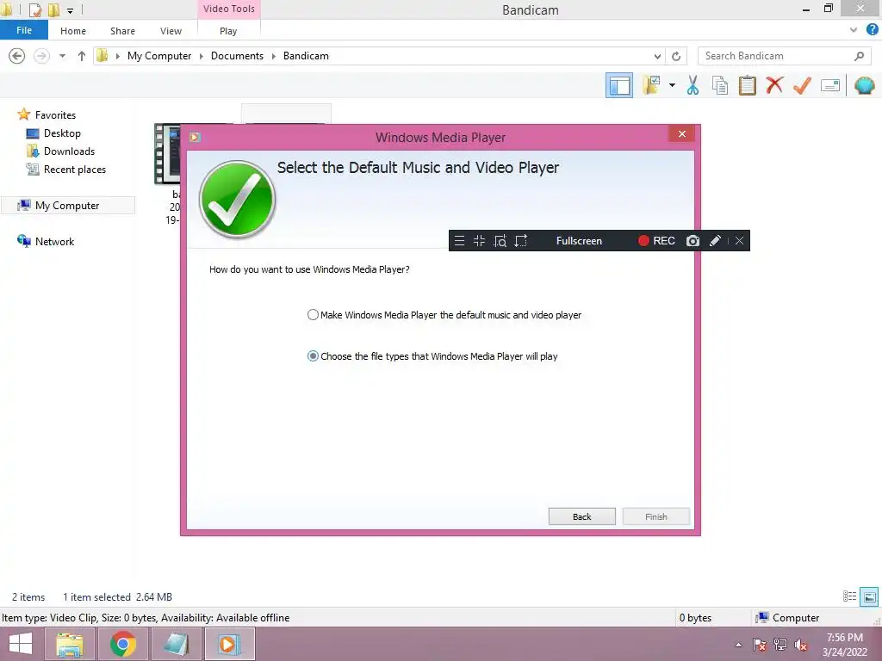
Task: Open Action Center flag tray icon
Action: coord(759,645)
